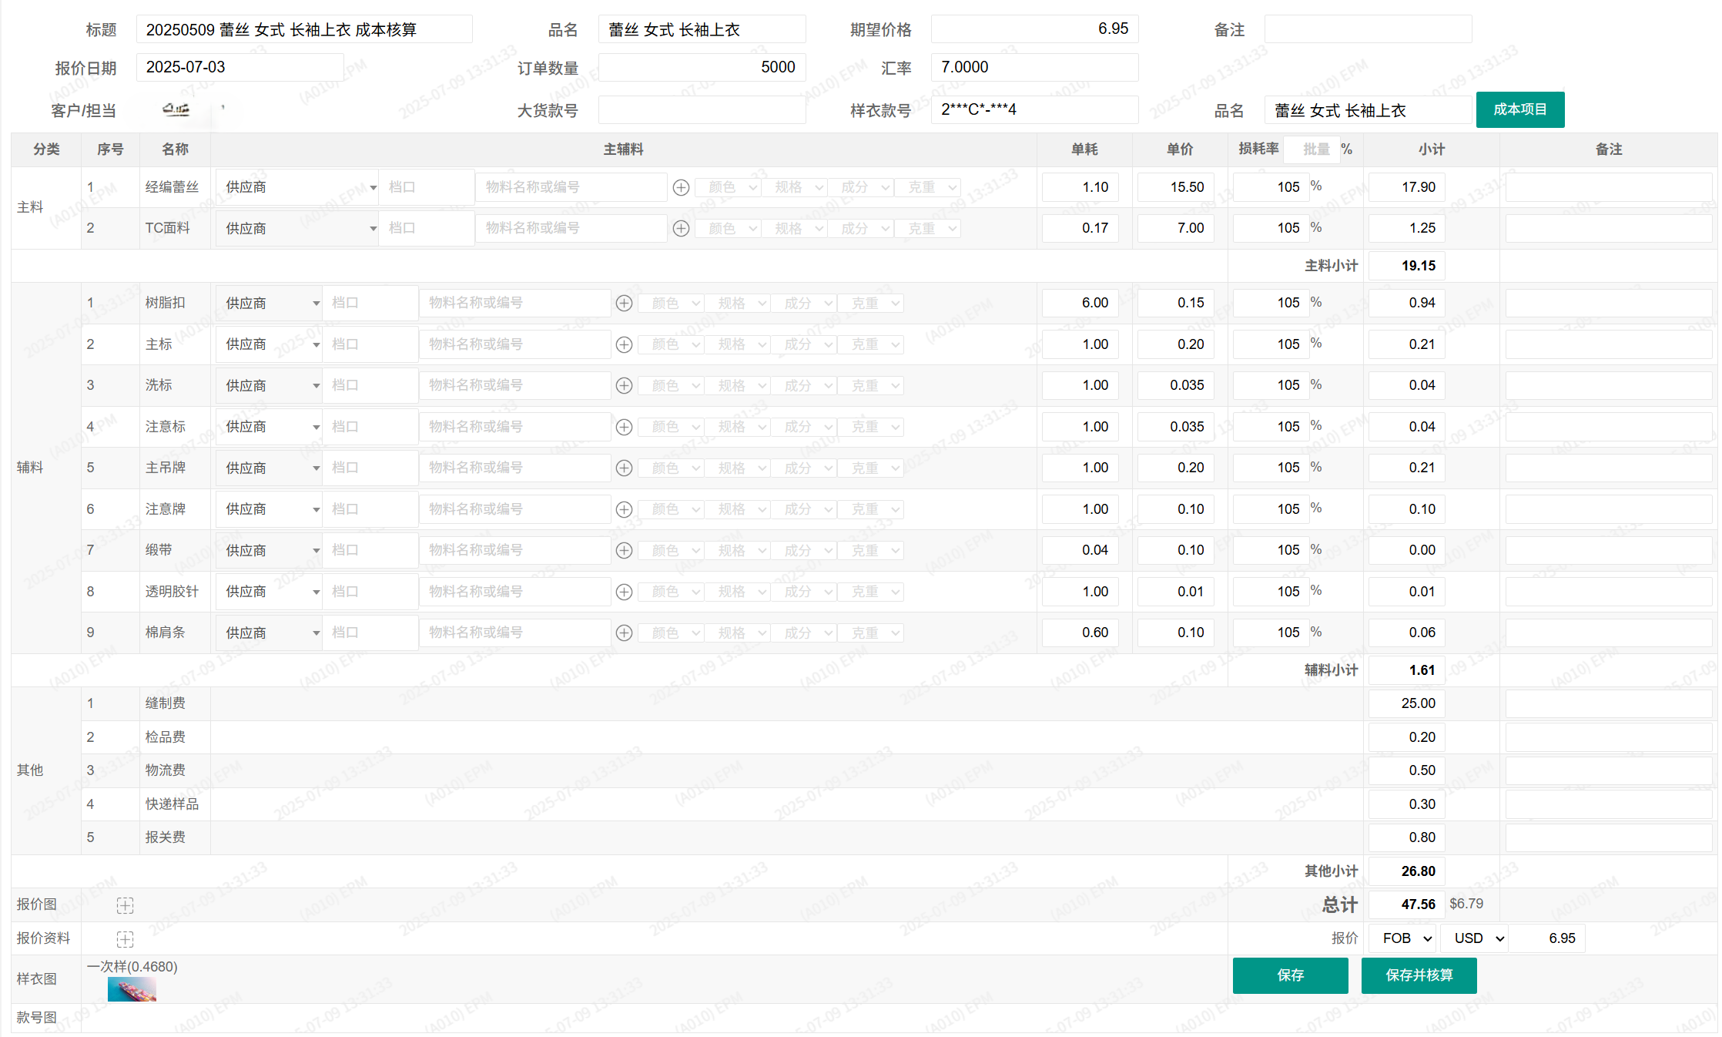The width and height of the screenshot is (1722, 1037).
Task: Expand the 成分 dropdown in 主标 row
Action: tap(804, 344)
